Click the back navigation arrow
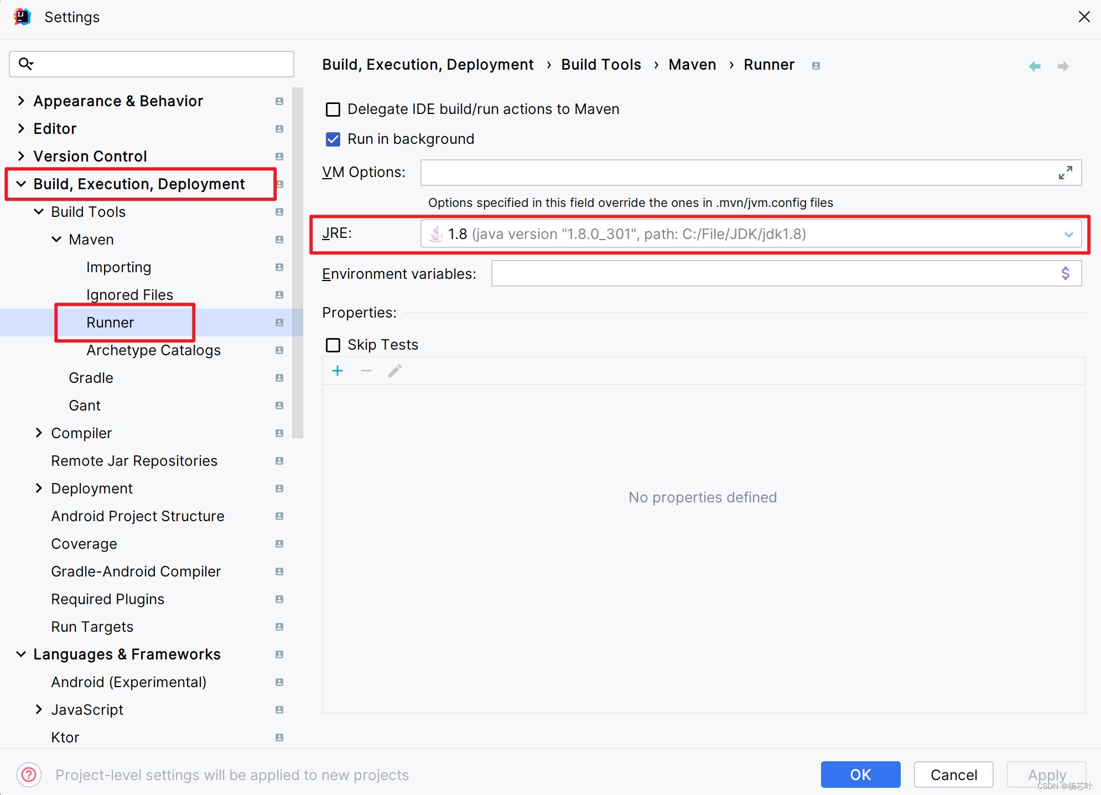The width and height of the screenshot is (1101, 795). coord(1035,66)
